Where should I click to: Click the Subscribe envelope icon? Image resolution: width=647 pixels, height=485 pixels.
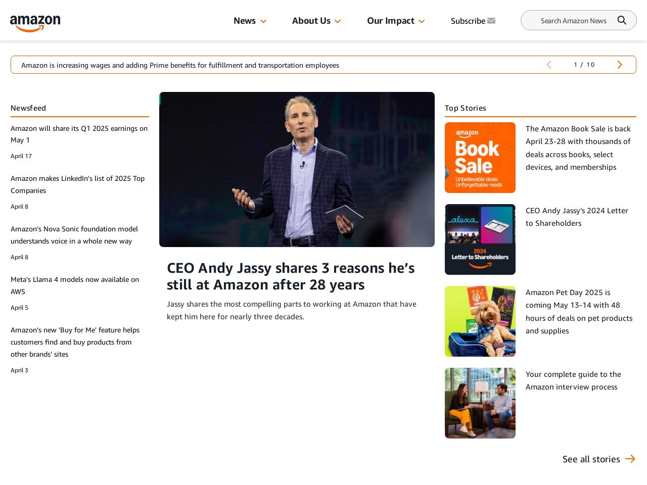(x=491, y=21)
